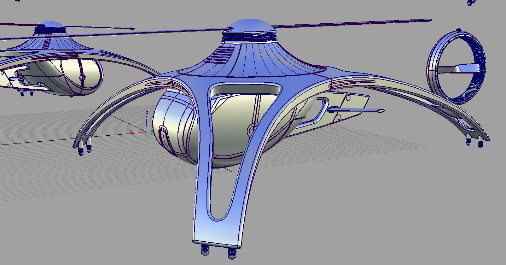Select the ribbed collar beneath the central rotor dome
Viewport: 506px width, 265px height.
(x=250, y=37)
